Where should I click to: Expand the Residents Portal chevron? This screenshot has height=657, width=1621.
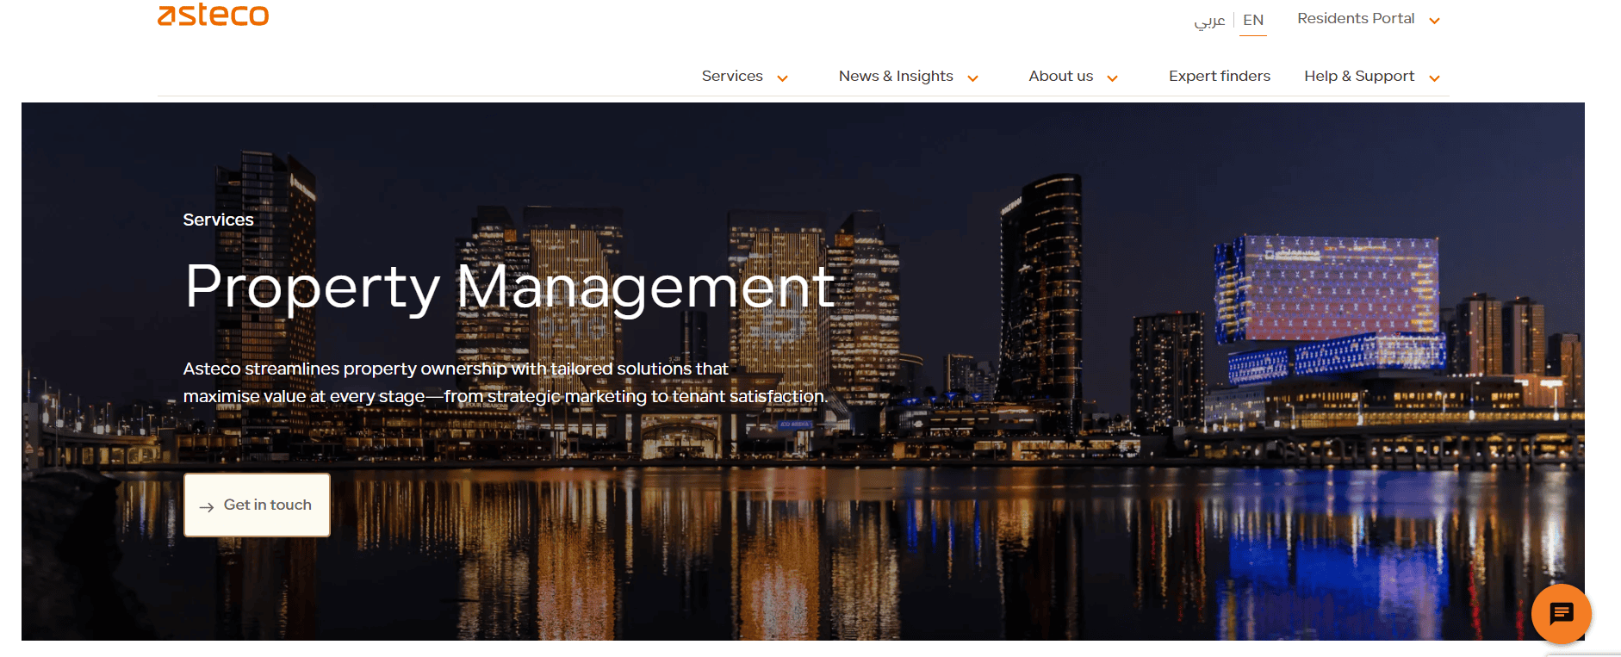tap(1434, 21)
